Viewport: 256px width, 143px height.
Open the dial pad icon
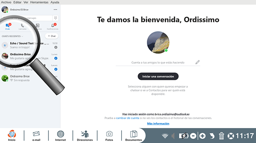pos(56,18)
